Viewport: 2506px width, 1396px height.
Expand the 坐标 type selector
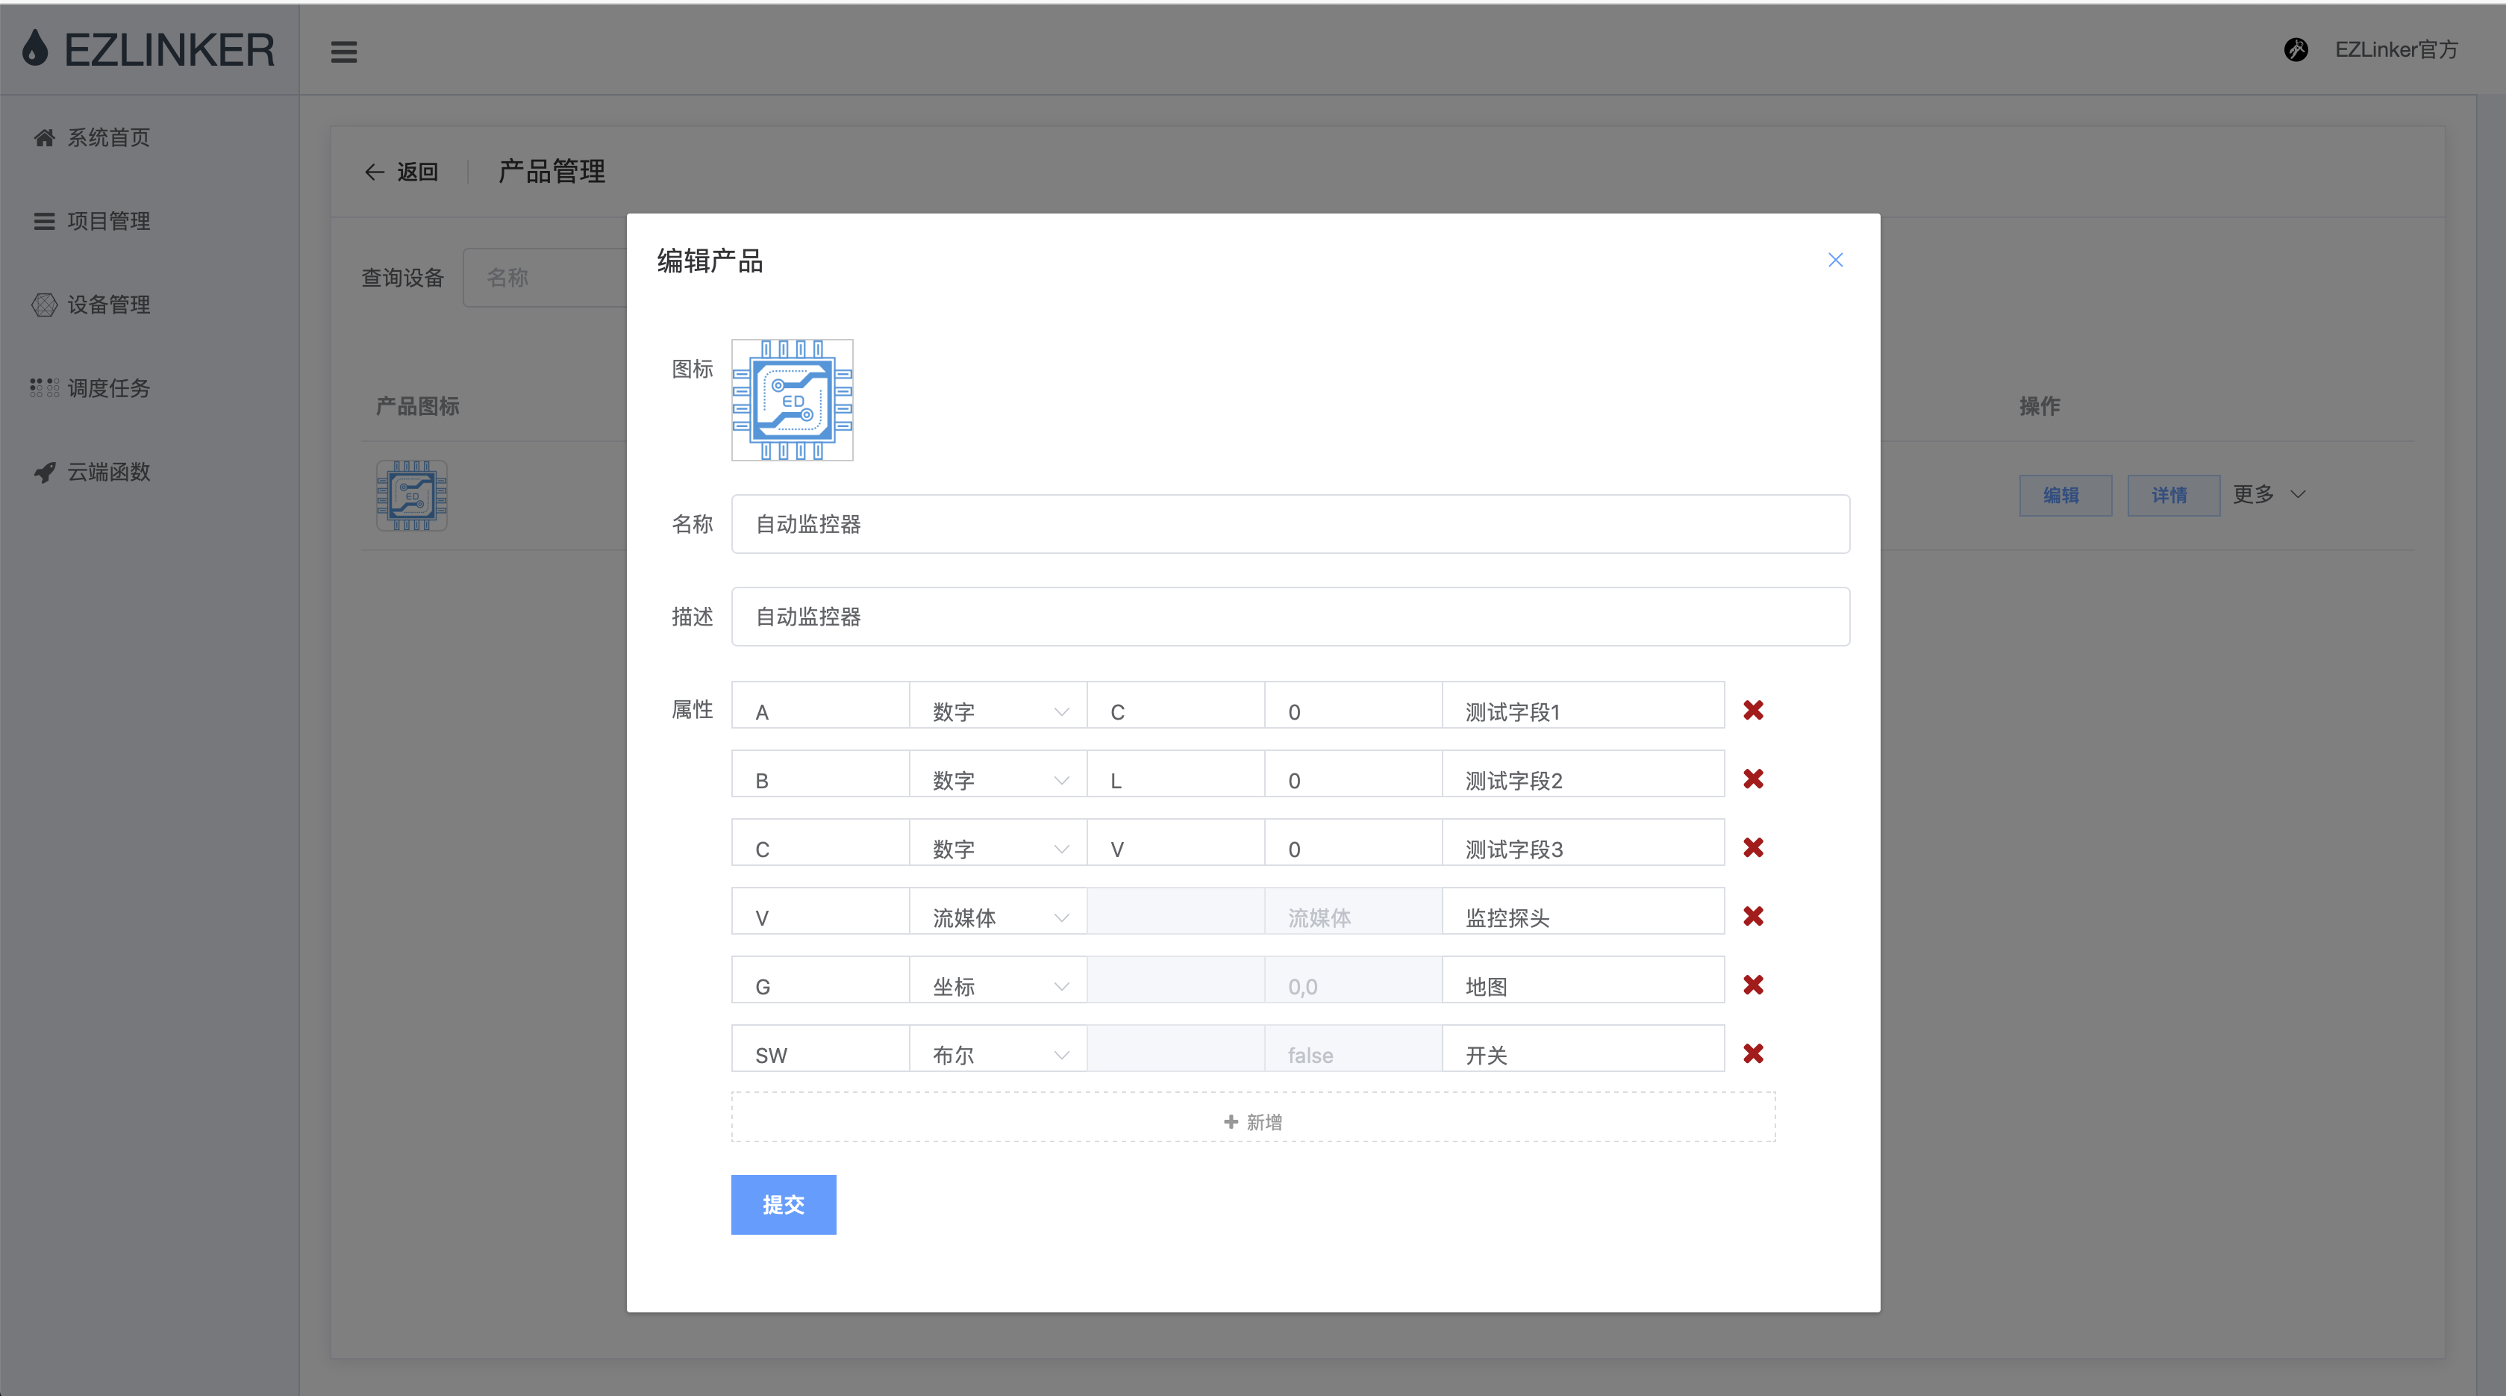pyautogui.click(x=997, y=986)
